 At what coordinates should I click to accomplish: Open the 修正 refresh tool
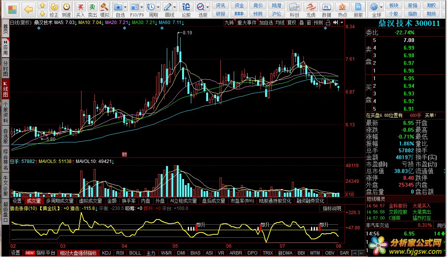pyautogui.click(x=54, y=10)
